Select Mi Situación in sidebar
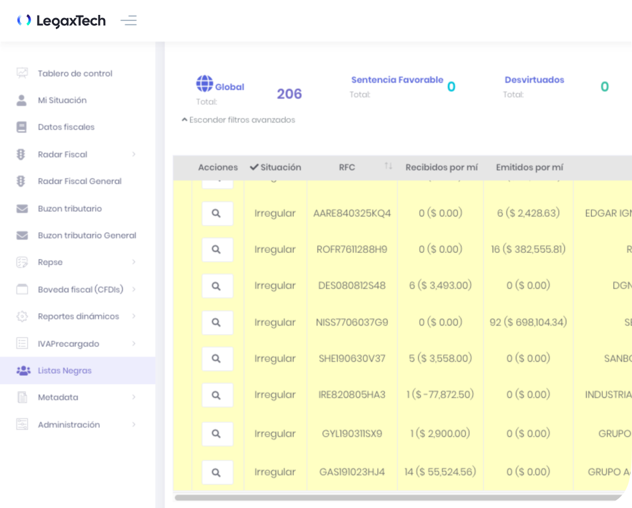The width and height of the screenshot is (632, 508). point(62,100)
